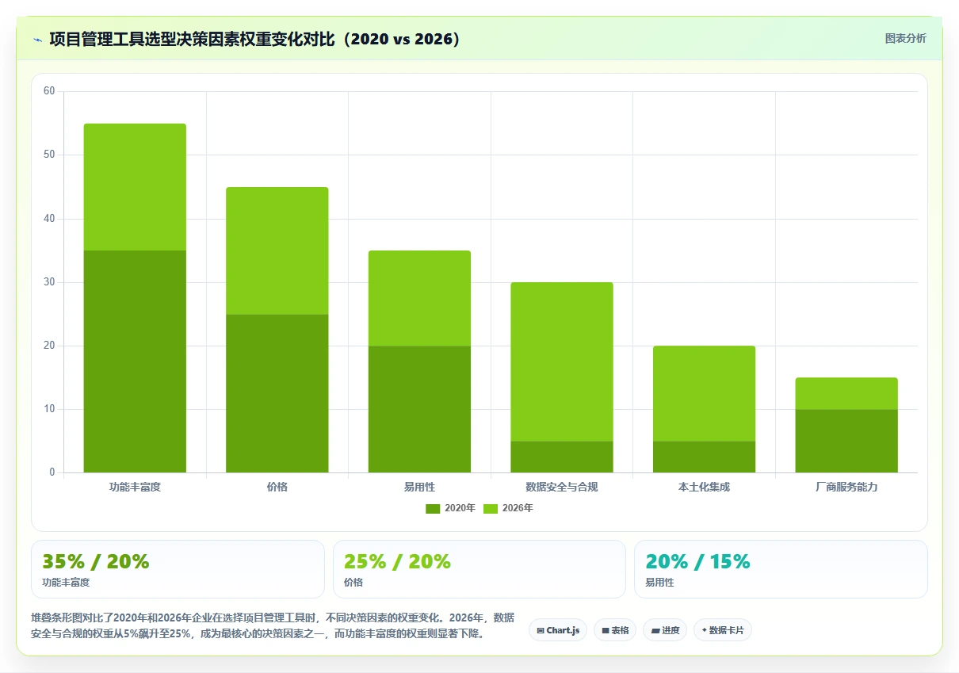The image size is (959, 673).
Task: Open the 20% / 15% 易用性 card
Action: tap(781, 569)
